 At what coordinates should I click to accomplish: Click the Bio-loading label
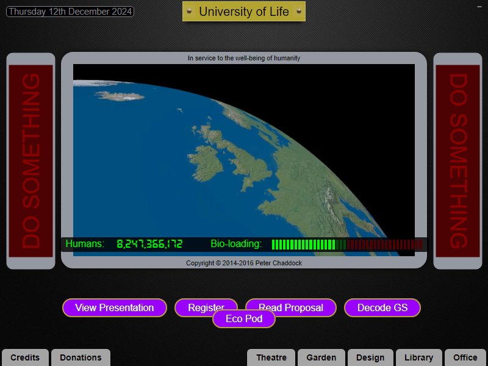[x=236, y=243]
